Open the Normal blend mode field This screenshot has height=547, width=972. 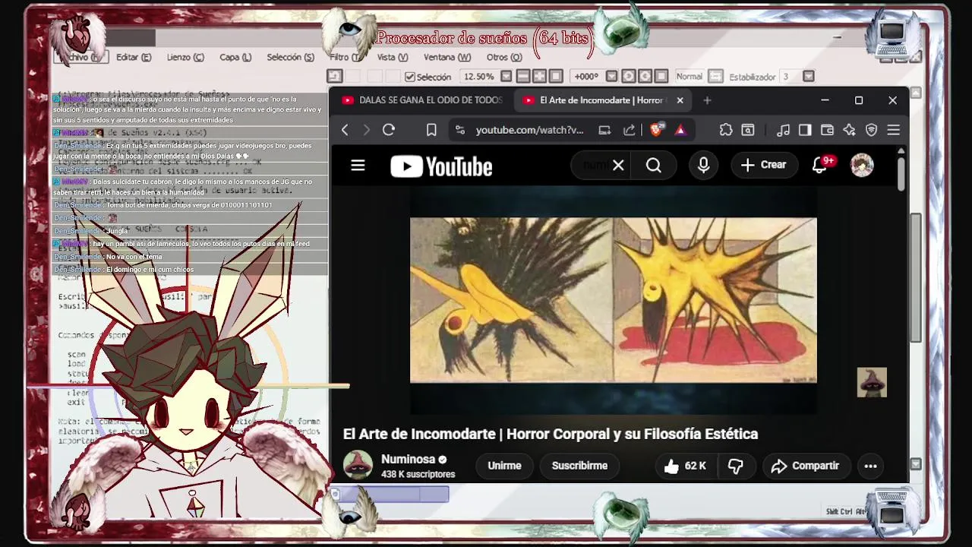pyautogui.click(x=690, y=77)
